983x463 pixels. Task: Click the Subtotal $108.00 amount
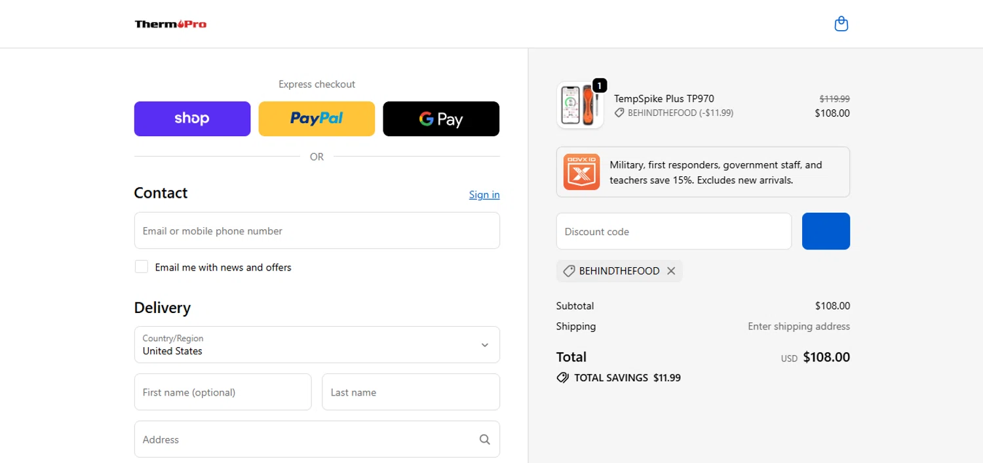point(832,306)
